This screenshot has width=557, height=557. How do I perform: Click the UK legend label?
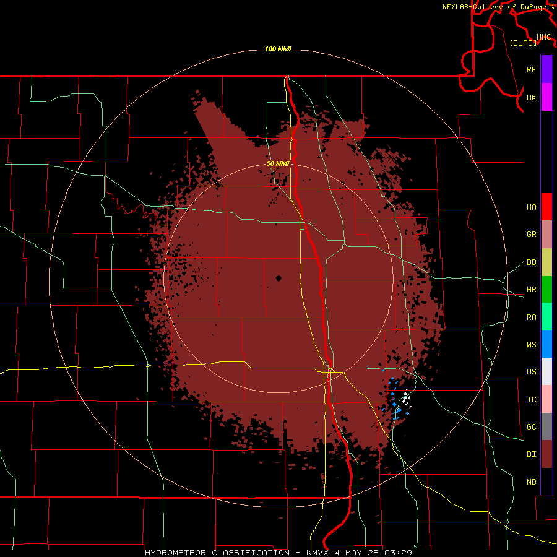[x=532, y=97]
